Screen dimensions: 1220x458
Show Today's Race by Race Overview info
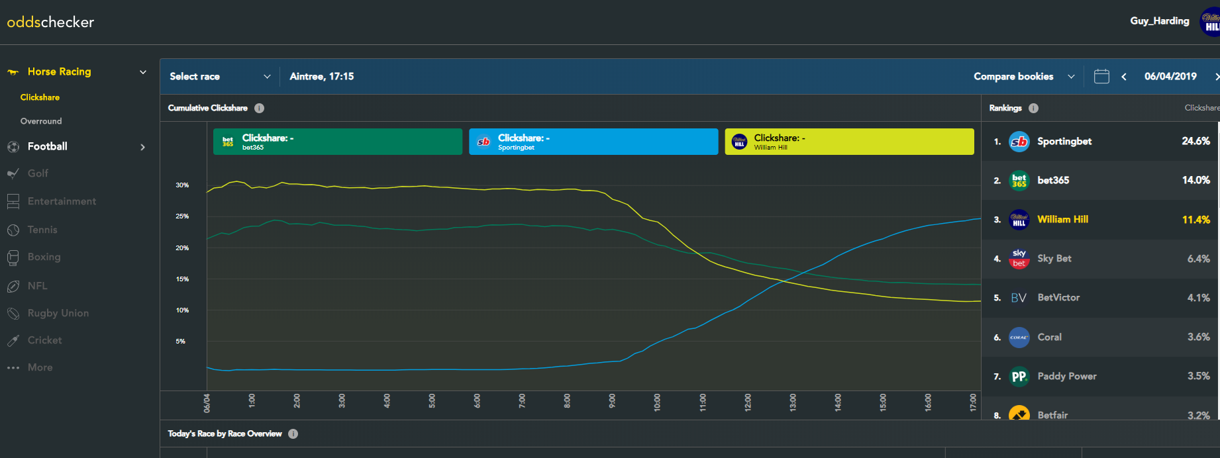pyautogui.click(x=293, y=434)
